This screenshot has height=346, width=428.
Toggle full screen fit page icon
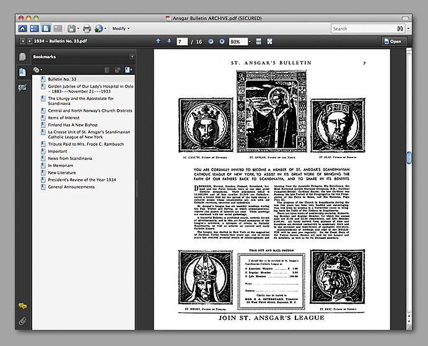tap(269, 42)
